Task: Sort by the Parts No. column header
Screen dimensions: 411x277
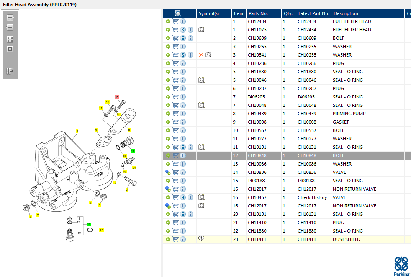Action: pos(258,13)
